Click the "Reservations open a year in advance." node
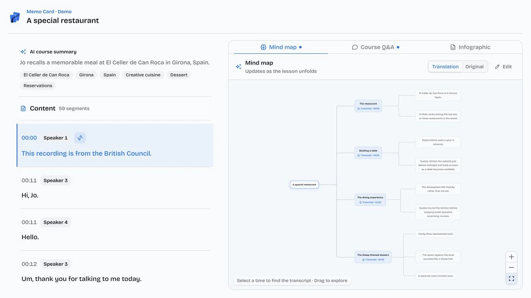Image resolution: width=531 pixels, height=298 pixels. [438, 142]
